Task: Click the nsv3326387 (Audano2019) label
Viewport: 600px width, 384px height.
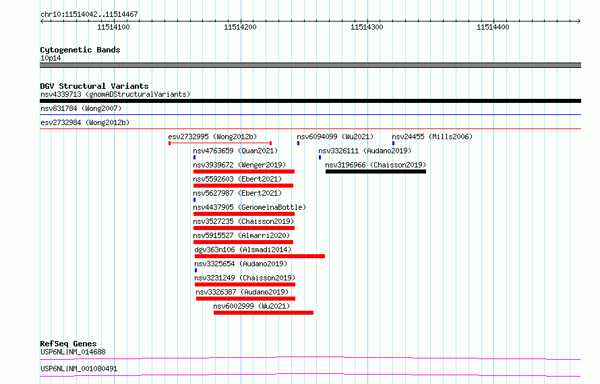Action: 242,292
